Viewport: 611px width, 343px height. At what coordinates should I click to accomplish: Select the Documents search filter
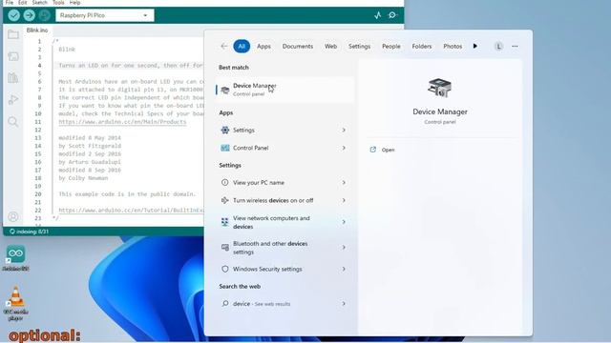tap(298, 46)
